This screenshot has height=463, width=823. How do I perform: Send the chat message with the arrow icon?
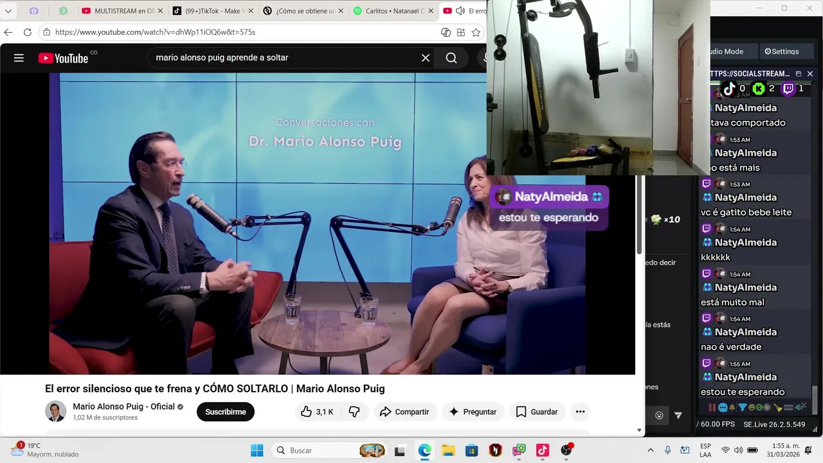[x=678, y=415]
